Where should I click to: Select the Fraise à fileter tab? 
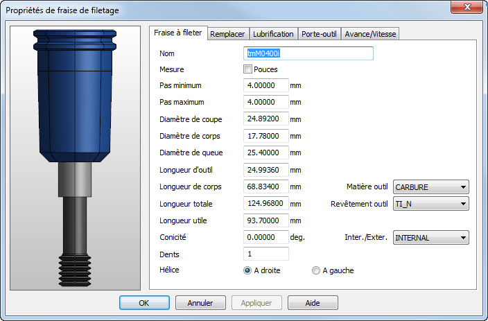(x=178, y=33)
